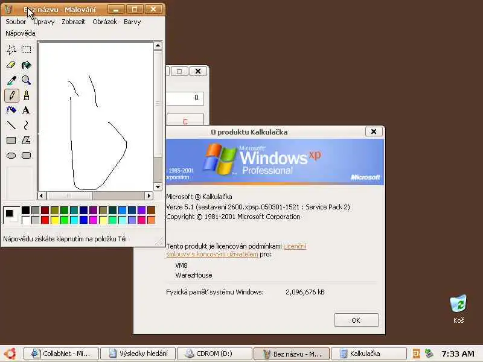Open the Zobrazit menu in Paint
Viewport: 483px width, 362px height.
pos(73,22)
